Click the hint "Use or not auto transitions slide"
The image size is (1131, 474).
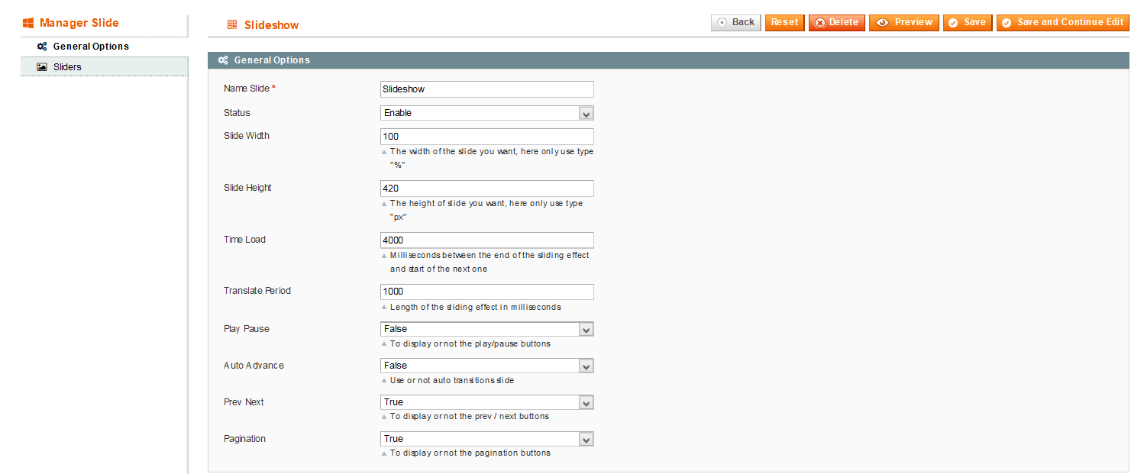(451, 380)
